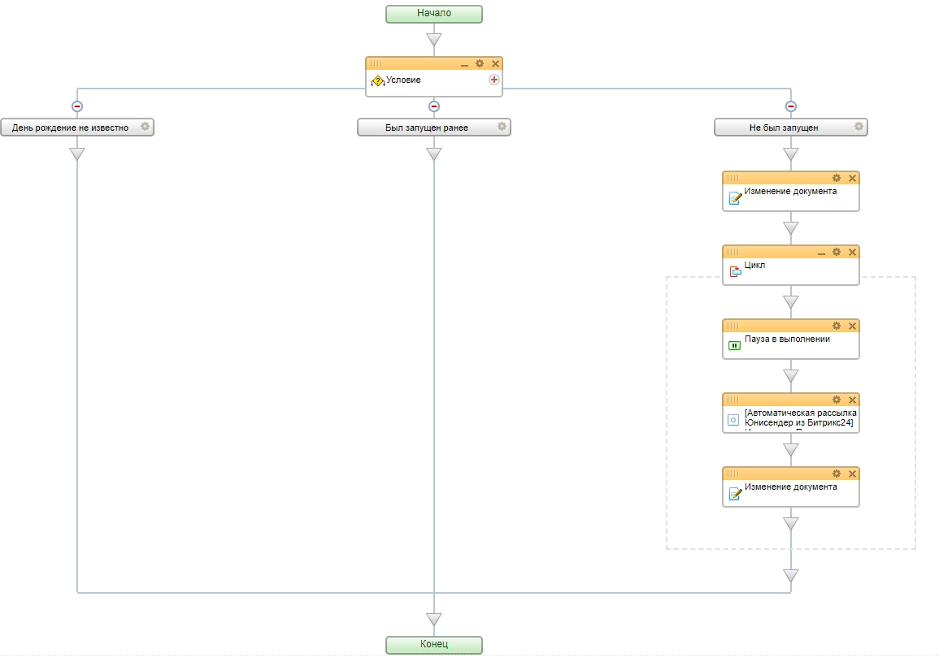Click the Начало start block
The image size is (939, 666).
(x=434, y=14)
